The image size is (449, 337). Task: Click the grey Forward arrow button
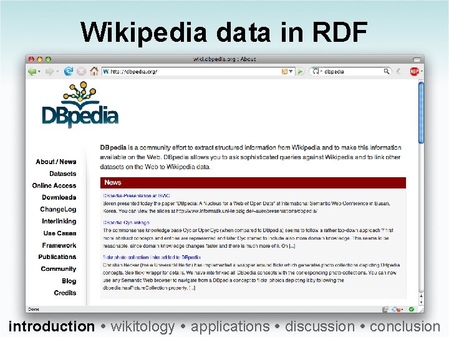(49, 71)
